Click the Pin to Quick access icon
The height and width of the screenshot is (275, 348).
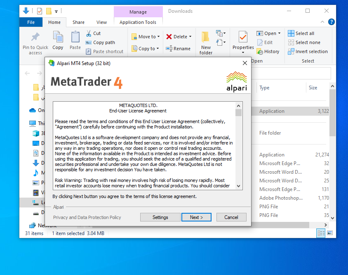pos(35,37)
